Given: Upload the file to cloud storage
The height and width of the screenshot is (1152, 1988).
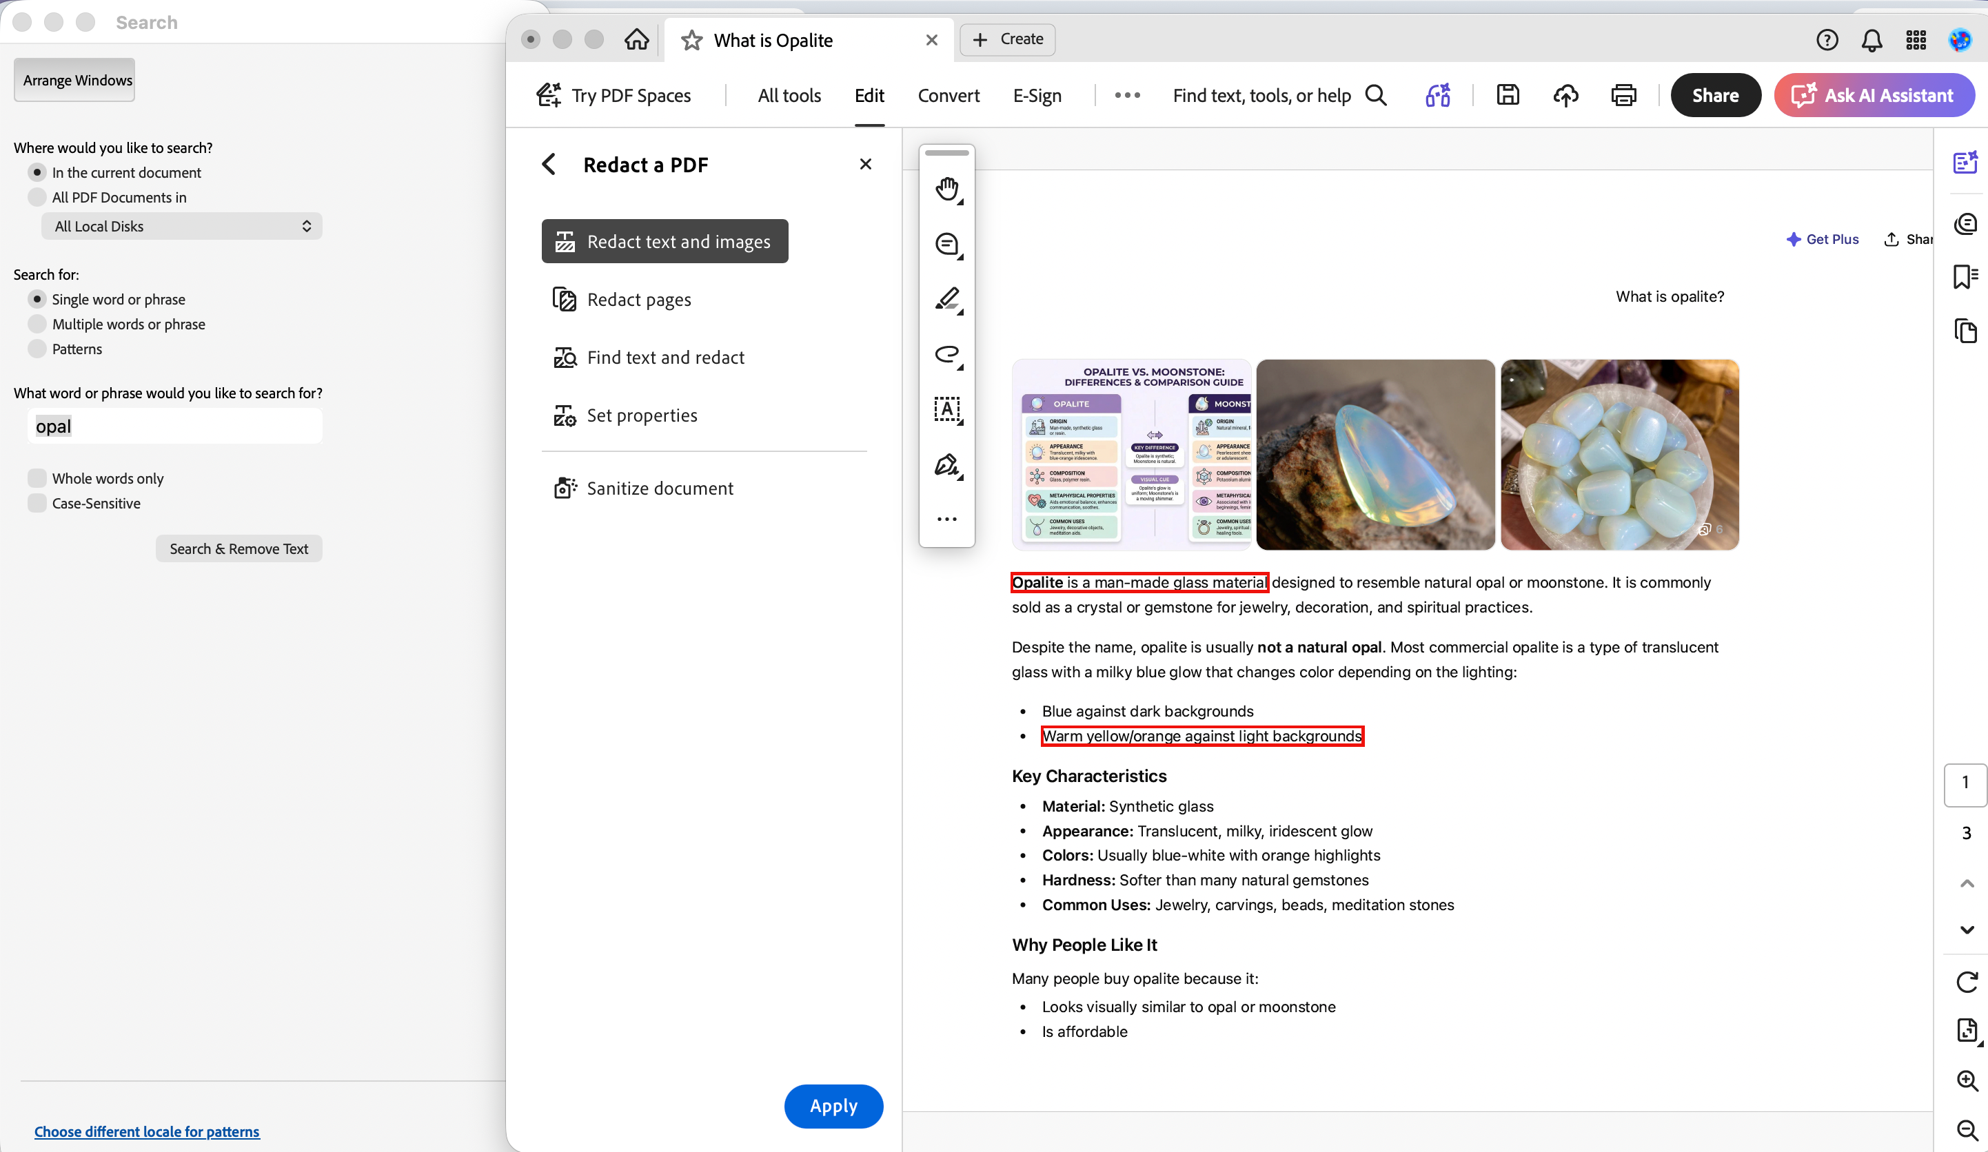Looking at the screenshot, I should coord(1565,95).
